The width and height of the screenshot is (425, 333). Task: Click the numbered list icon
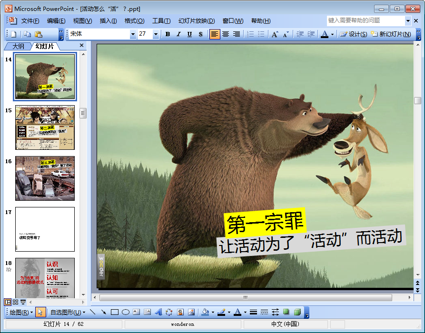[250, 34]
